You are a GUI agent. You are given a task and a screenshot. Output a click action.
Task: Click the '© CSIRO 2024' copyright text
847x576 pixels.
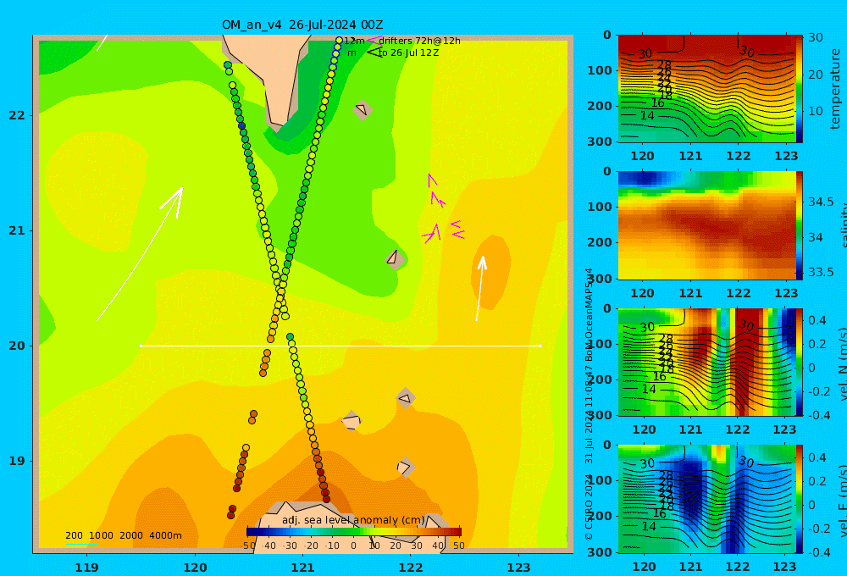(589, 508)
